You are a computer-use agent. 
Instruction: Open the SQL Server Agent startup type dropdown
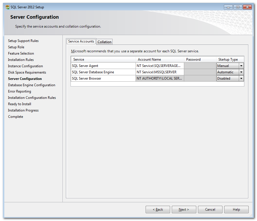(241, 66)
